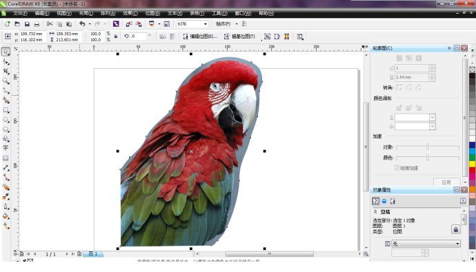Select the Zoom tool magnifier
Viewport: 476px width, 272px height.
(x=6, y=81)
